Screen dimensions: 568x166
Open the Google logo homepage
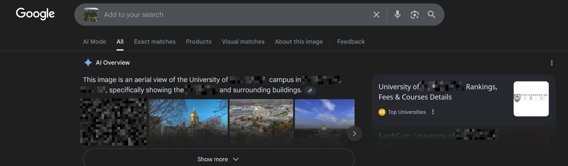[35, 14]
